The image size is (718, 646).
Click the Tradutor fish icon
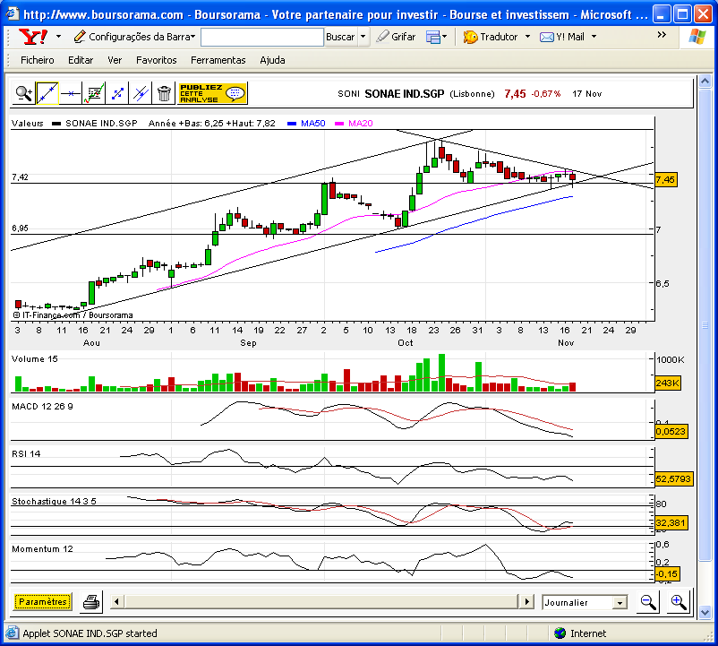470,37
